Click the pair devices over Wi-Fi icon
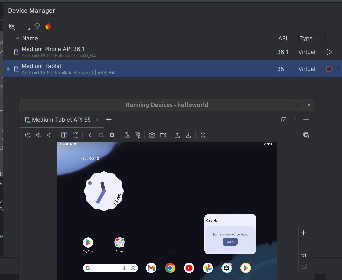The height and width of the screenshot is (280, 342). [x=37, y=26]
